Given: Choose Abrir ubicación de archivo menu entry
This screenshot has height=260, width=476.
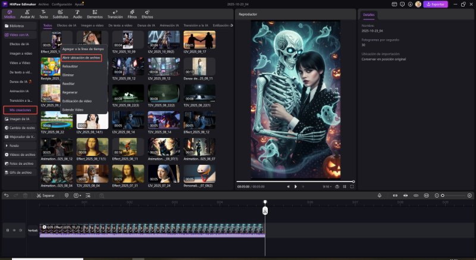Looking at the screenshot, I should point(82,58).
